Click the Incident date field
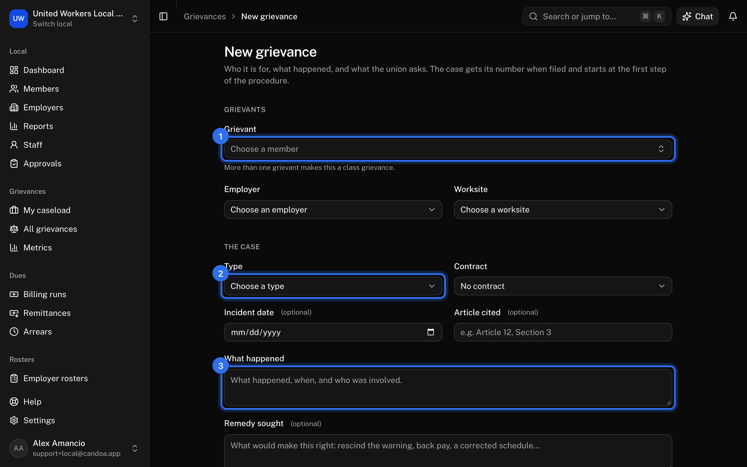Viewport: 747px width, 467px height. 333,332
